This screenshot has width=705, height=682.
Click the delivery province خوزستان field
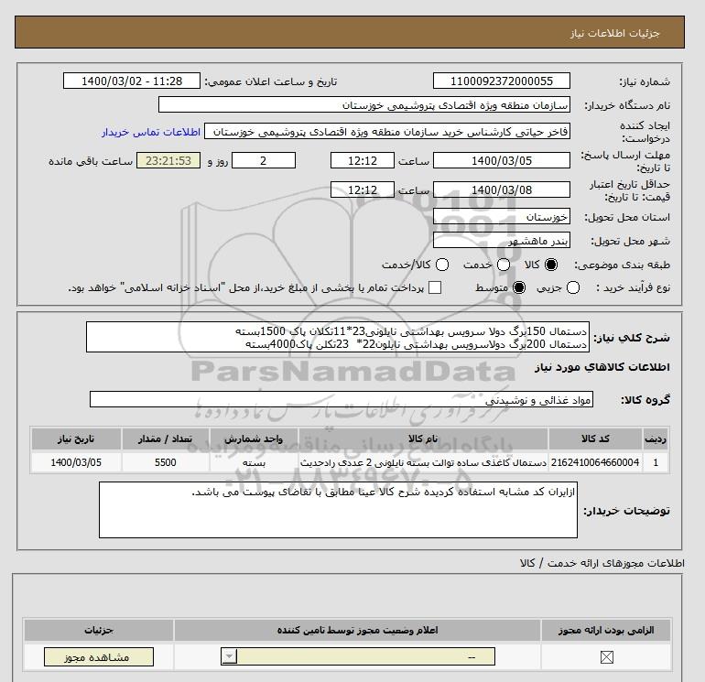click(x=502, y=217)
